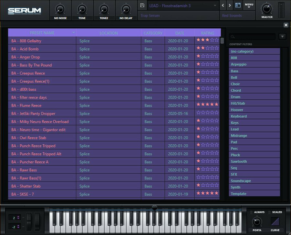The image size is (291, 235).
Task: Adjust the NO DELAY knob
Action: coord(126,9)
